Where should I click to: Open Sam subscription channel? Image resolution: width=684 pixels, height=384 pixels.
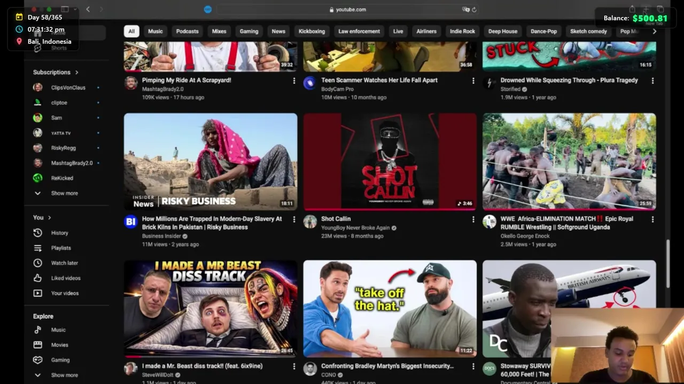pos(56,117)
